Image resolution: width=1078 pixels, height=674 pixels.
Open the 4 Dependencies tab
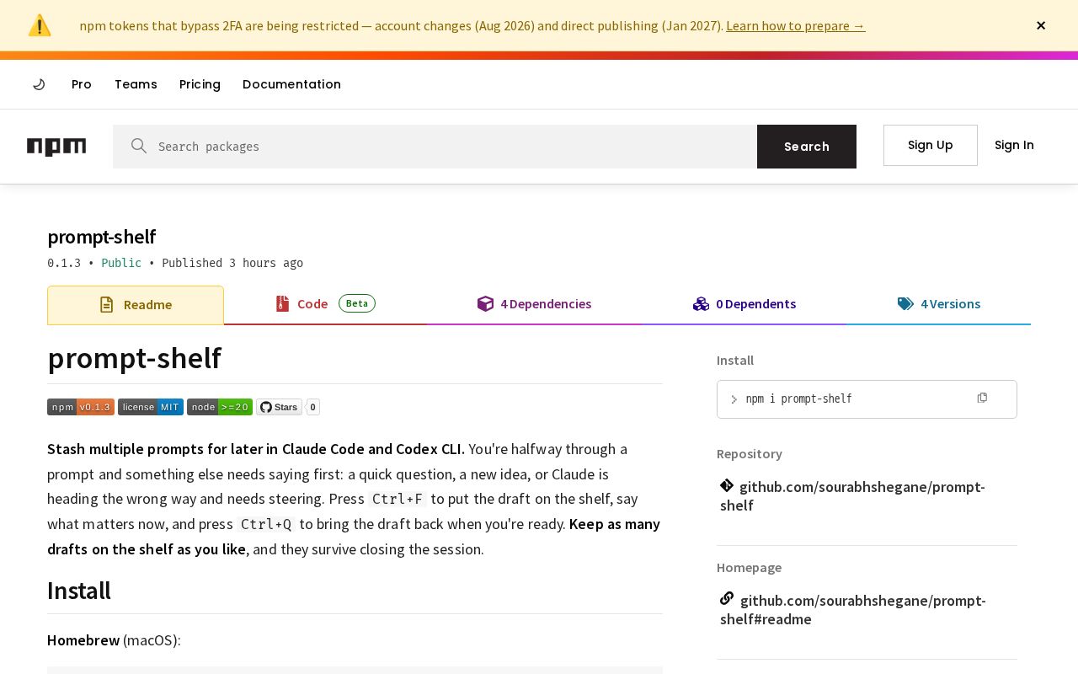[534, 304]
